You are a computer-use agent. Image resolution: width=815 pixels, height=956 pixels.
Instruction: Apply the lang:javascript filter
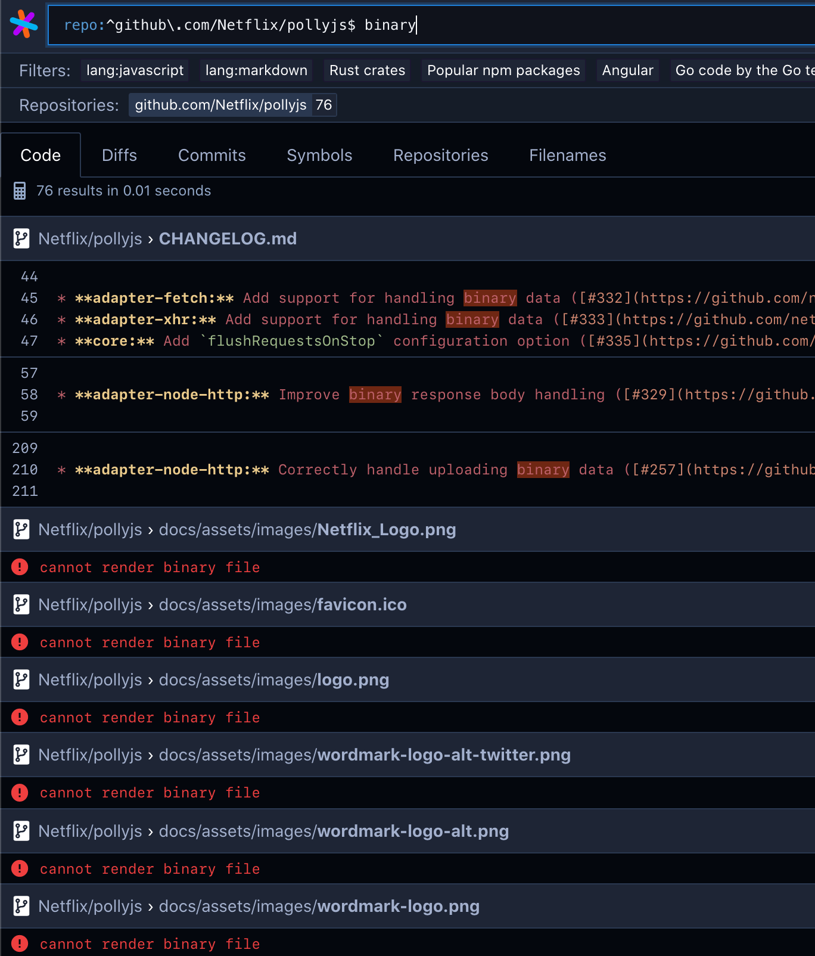tap(135, 70)
